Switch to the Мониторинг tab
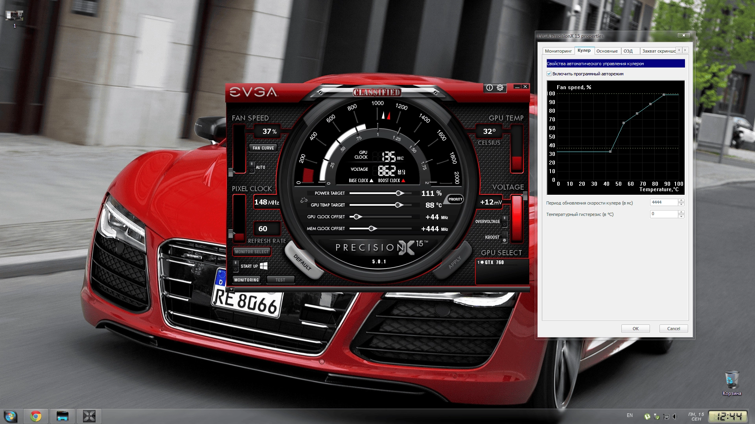The width and height of the screenshot is (755, 424). pos(558,51)
